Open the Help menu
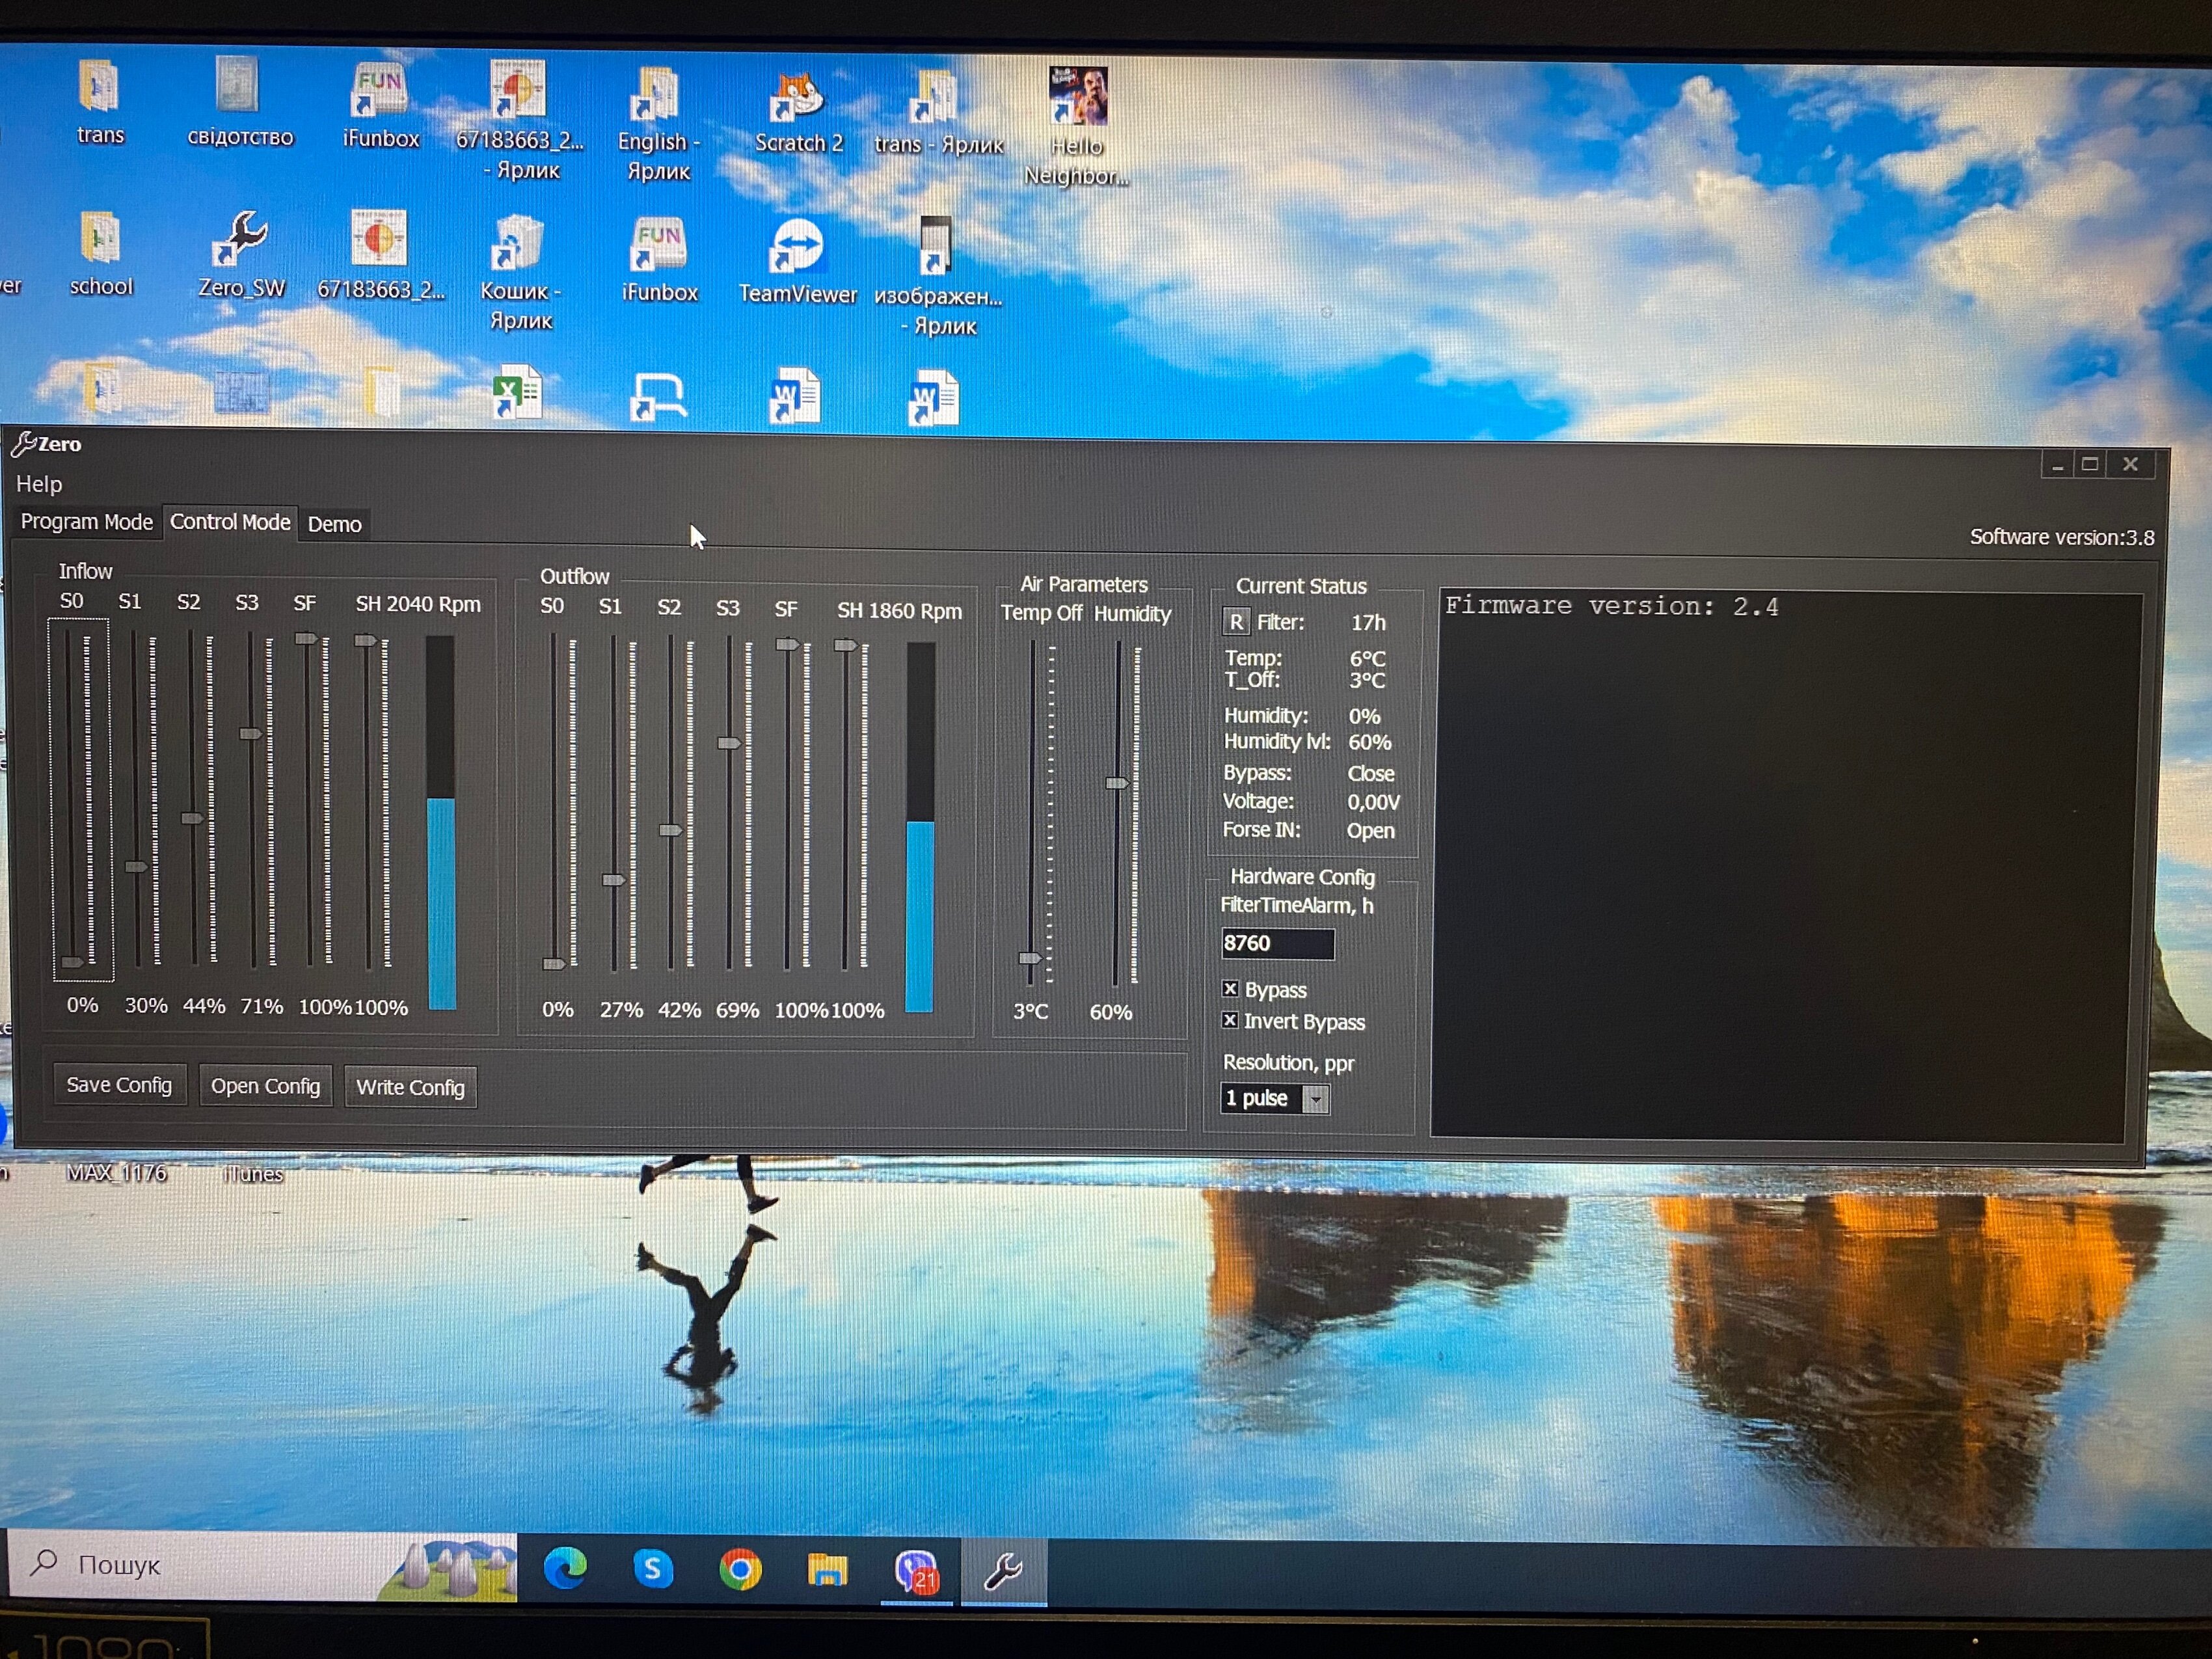Screen dimensions: 2212x1659 [x=39, y=484]
